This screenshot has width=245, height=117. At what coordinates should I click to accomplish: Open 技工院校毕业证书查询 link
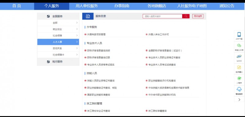99,111
